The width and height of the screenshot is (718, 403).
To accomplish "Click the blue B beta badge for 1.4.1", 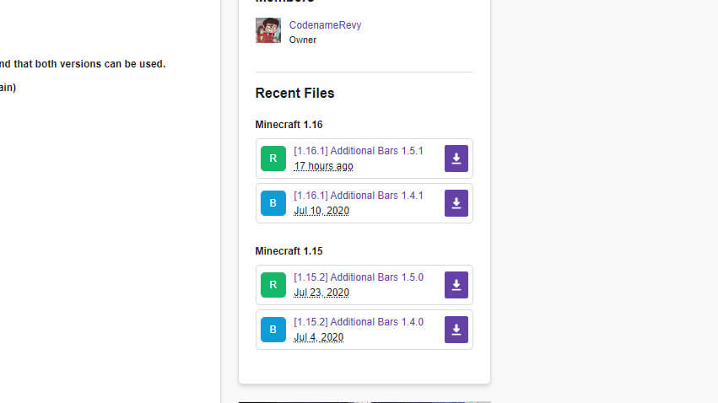I will (x=273, y=203).
